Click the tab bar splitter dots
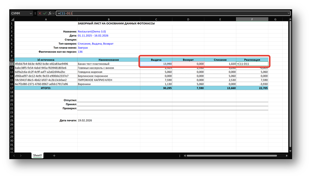The width and height of the screenshot is (311, 178). [180, 156]
